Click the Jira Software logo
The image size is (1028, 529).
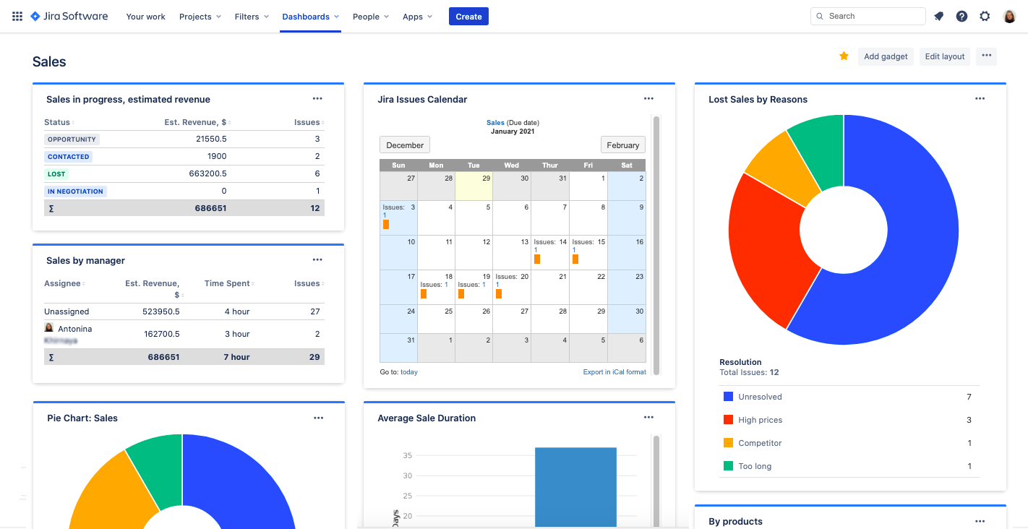pyautogui.click(x=69, y=16)
